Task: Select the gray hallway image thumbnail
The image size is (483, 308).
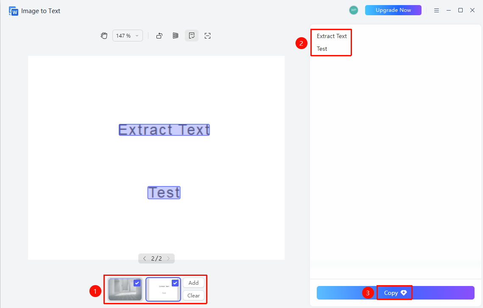Action: [x=125, y=289]
